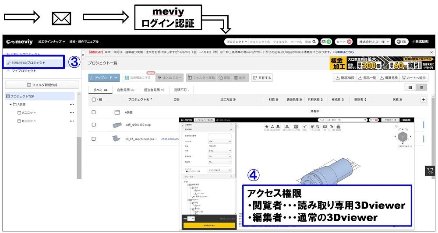Click the 3D view cube in the viewer
438x233 pixels.
click(x=403, y=136)
